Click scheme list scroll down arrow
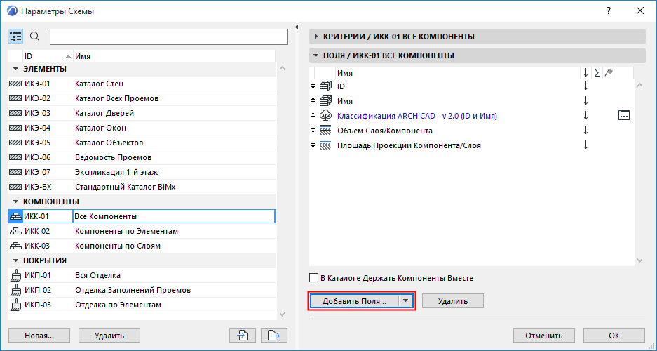This screenshot has height=351, width=657. coord(282,314)
